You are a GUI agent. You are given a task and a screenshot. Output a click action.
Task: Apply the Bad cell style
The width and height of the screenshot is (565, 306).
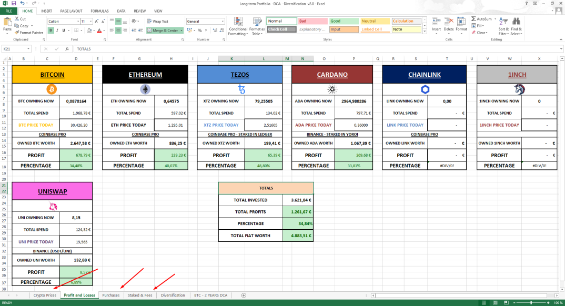point(313,21)
